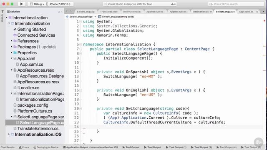
Task: Open the Tool Output (4) pad
Action: (x=227, y=147)
